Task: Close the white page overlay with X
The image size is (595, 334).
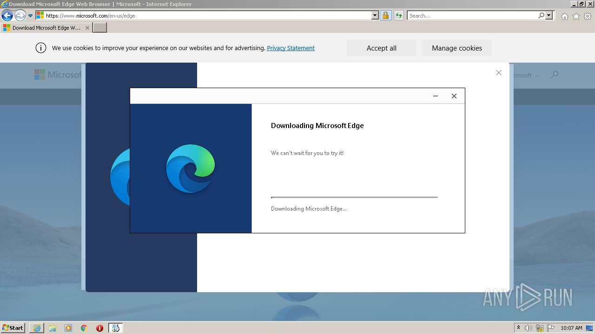Action: 499,72
